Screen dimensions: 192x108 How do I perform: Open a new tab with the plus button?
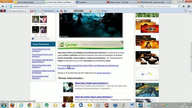(x=170, y=2)
